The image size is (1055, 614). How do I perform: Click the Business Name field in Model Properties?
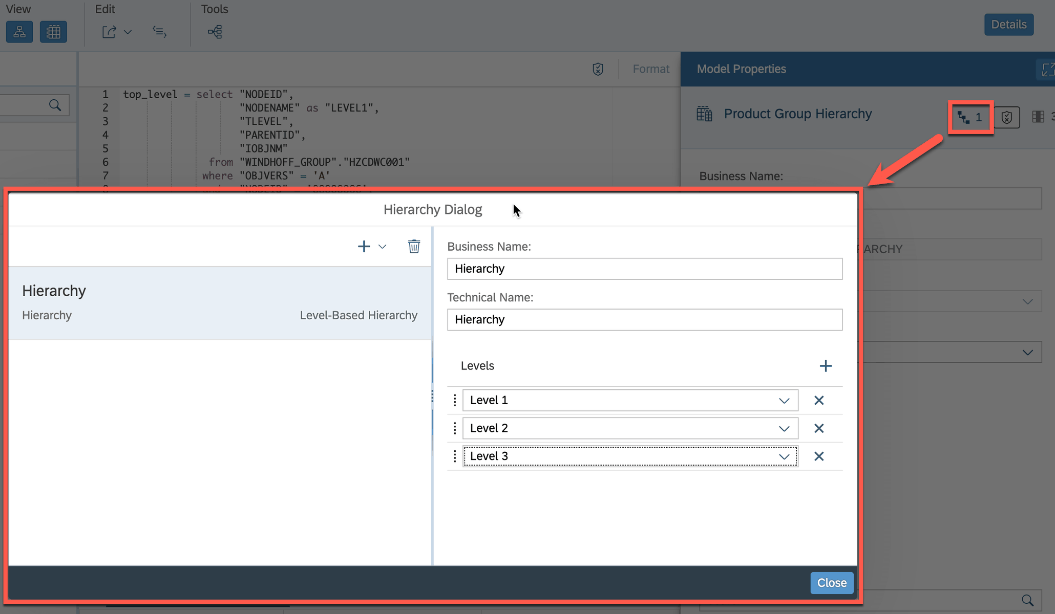coord(952,199)
